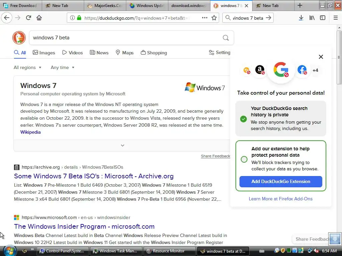Viewport: 342px width, 256px height.
Task: Click Add DuckDuckGo Extension button
Action: (281, 182)
